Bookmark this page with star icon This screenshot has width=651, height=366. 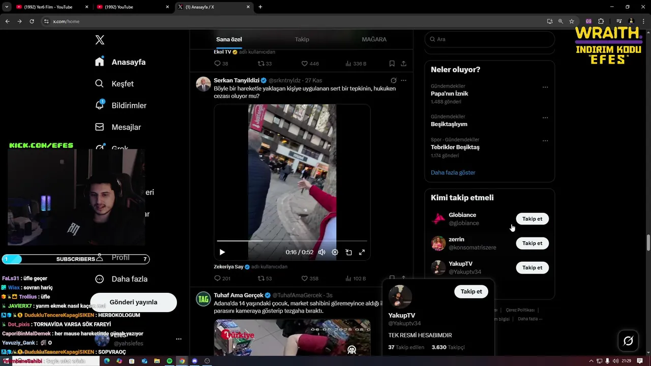(x=572, y=21)
